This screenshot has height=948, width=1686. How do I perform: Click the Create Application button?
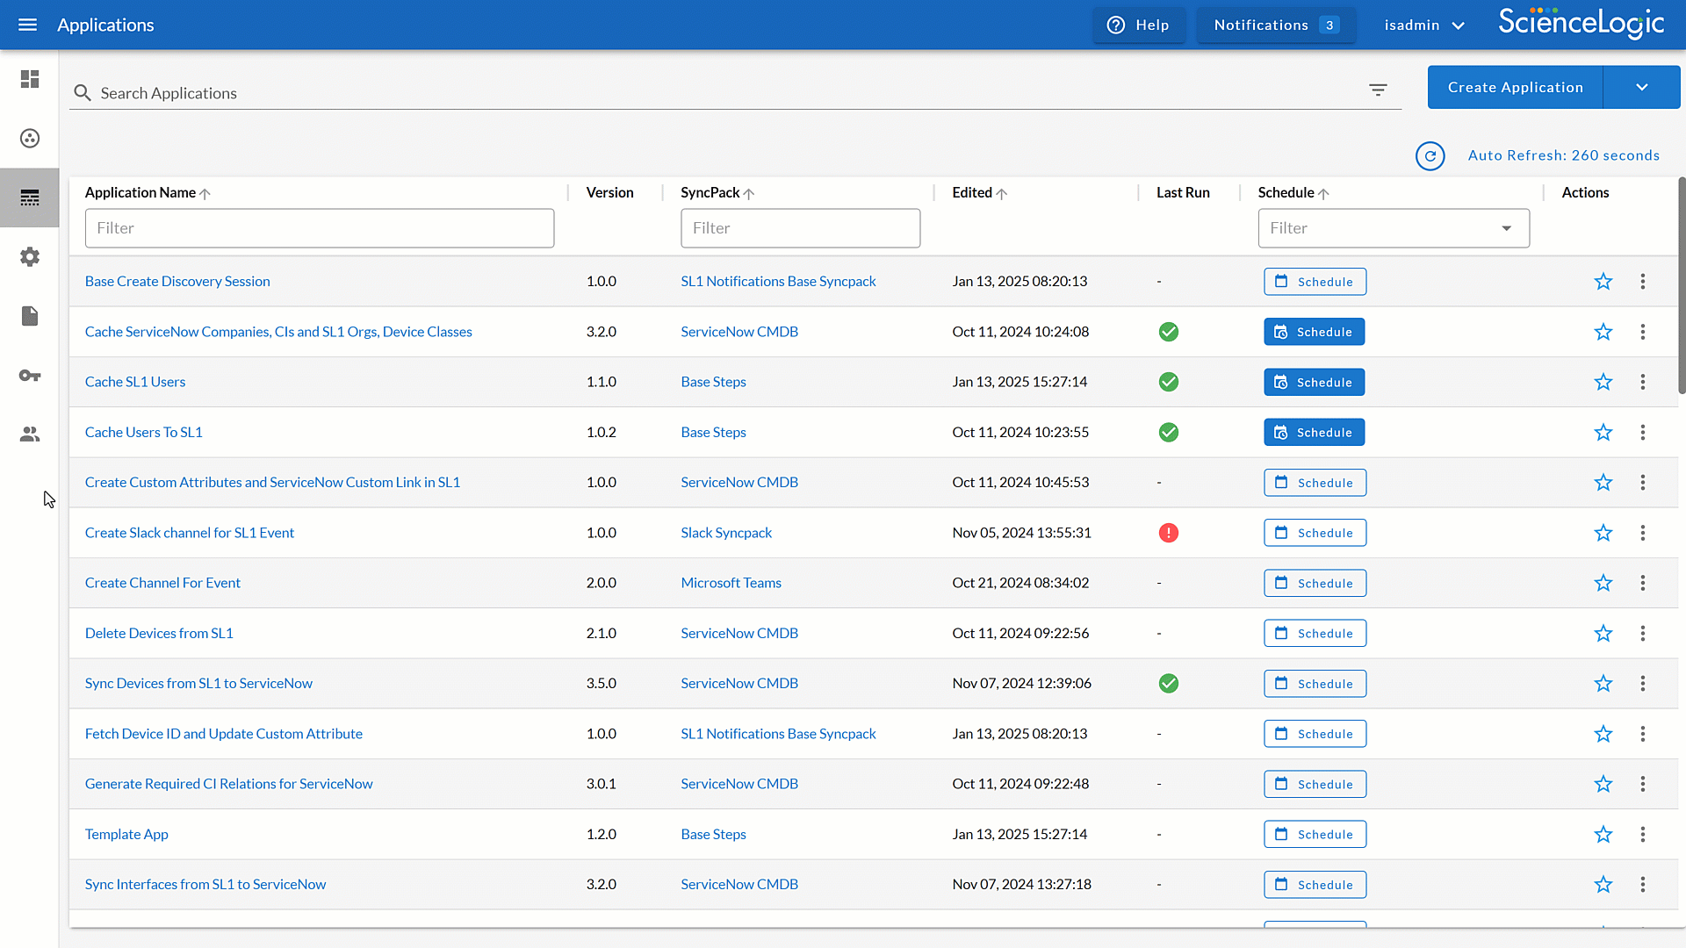(1516, 87)
